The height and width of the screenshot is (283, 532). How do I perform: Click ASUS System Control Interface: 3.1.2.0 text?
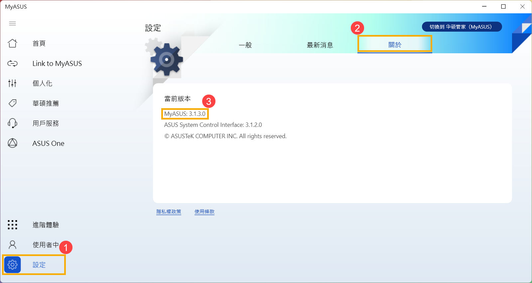pyautogui.click(x=213, y=125)
